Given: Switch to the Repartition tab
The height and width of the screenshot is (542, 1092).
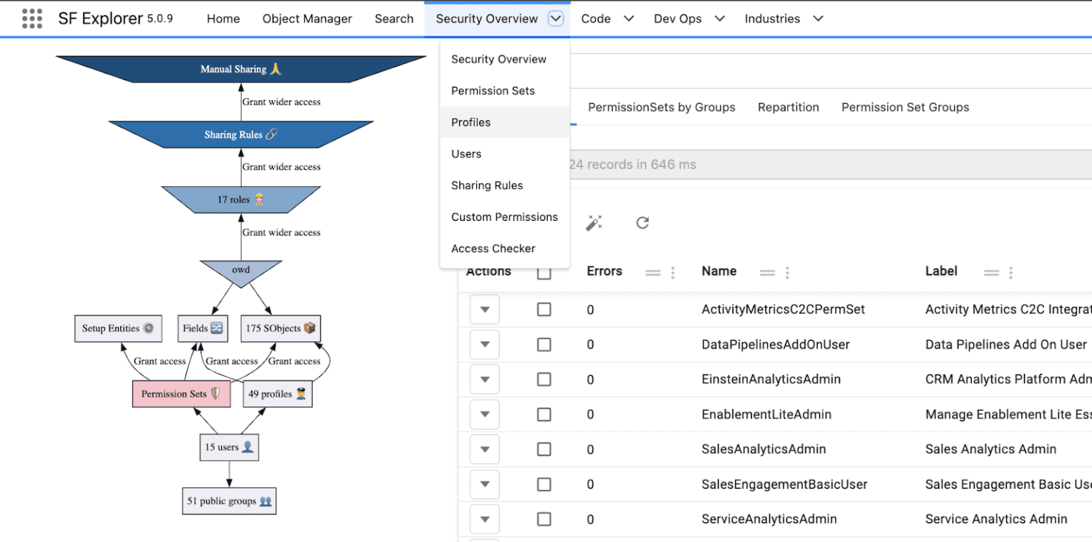Looking at the screenshot, I should 788,107.
